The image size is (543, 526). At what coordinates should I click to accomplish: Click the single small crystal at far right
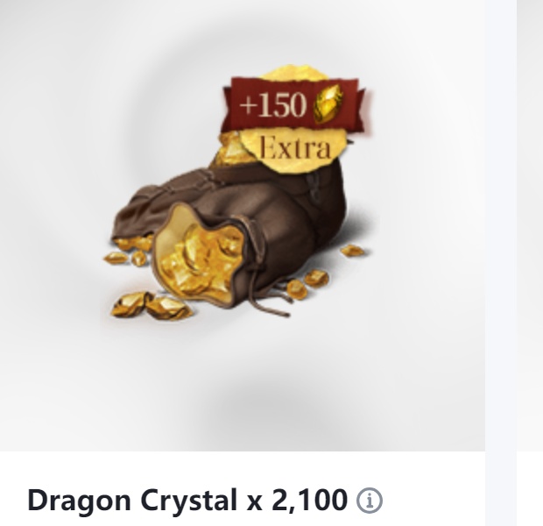(x=353, y=251)
